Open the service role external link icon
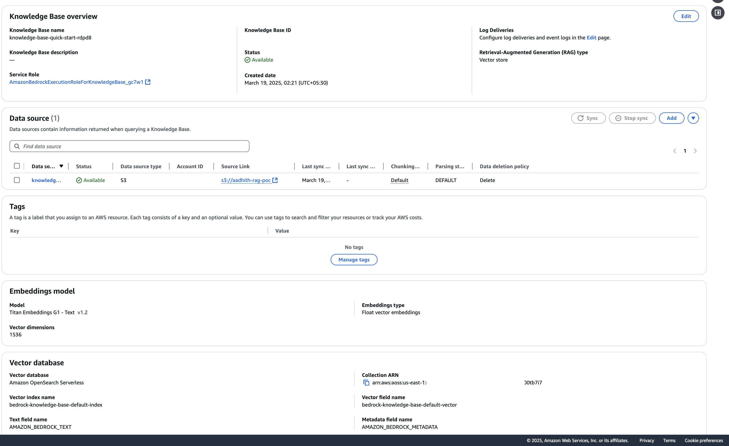Screen dimensions: 729x446 (148, 82)
